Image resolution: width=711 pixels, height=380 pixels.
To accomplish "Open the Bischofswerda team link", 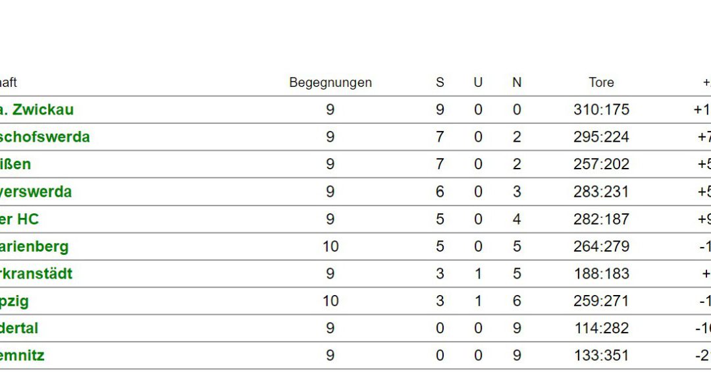I will [45, 137].
